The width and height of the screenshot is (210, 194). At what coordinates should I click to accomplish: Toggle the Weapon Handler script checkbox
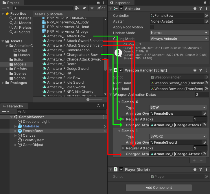click(x=121, y=70)
